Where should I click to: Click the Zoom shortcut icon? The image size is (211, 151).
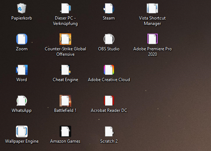[22, 39]
